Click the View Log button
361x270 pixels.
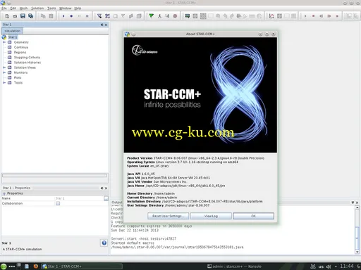pyautogui.click(x=211, y=216)
